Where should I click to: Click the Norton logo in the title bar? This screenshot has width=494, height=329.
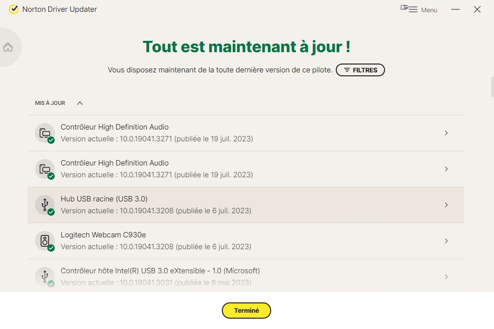pyautogui.click(x=14, y=9)
